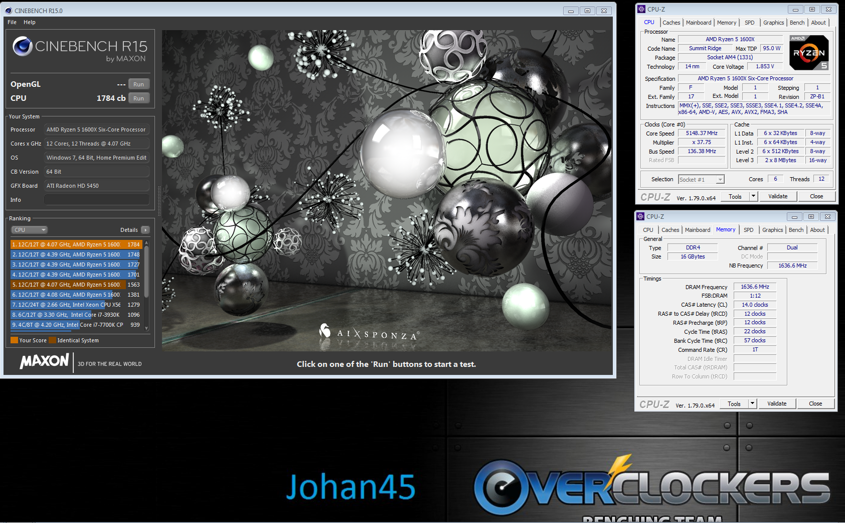
Task: Click the CPU score 1784 cb
Action: click(111, 98)
